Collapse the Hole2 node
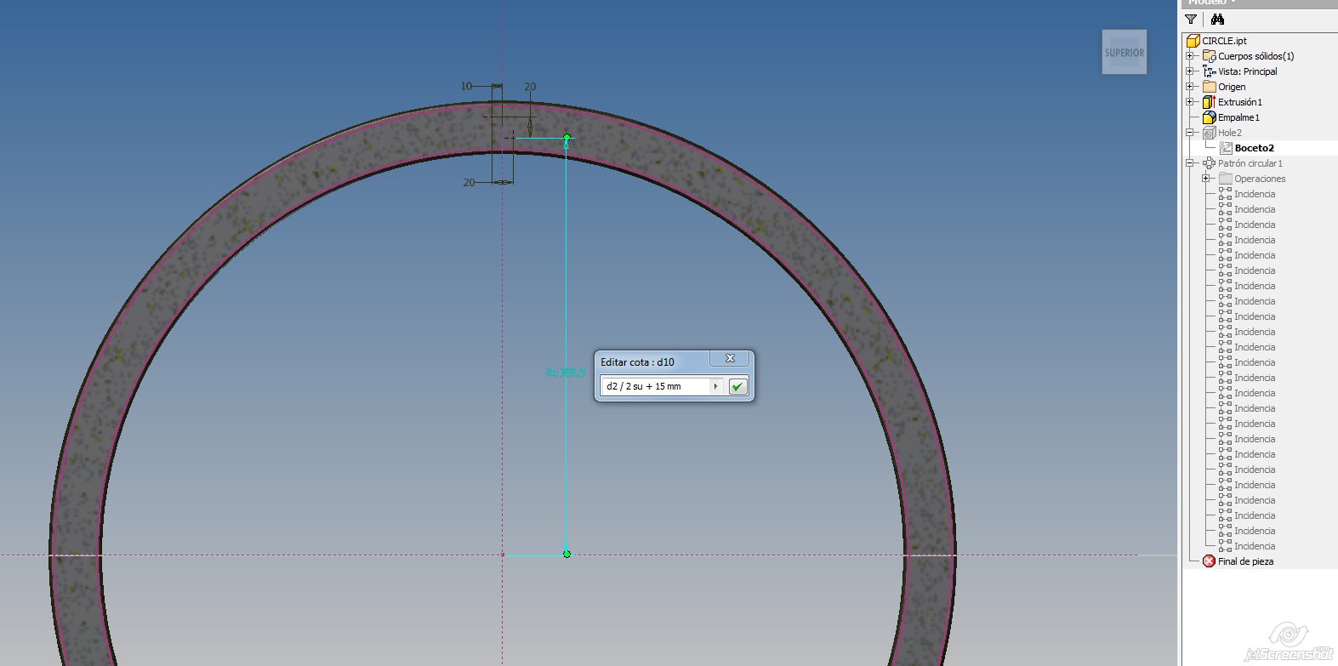Viewport: 1338px width, 666px height. [1191, 133]
